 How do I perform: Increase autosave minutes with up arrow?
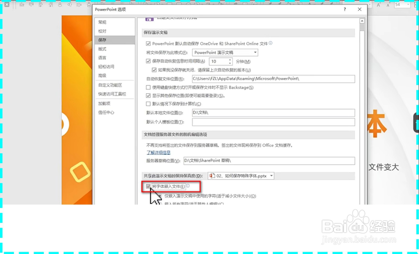(230, 60)
